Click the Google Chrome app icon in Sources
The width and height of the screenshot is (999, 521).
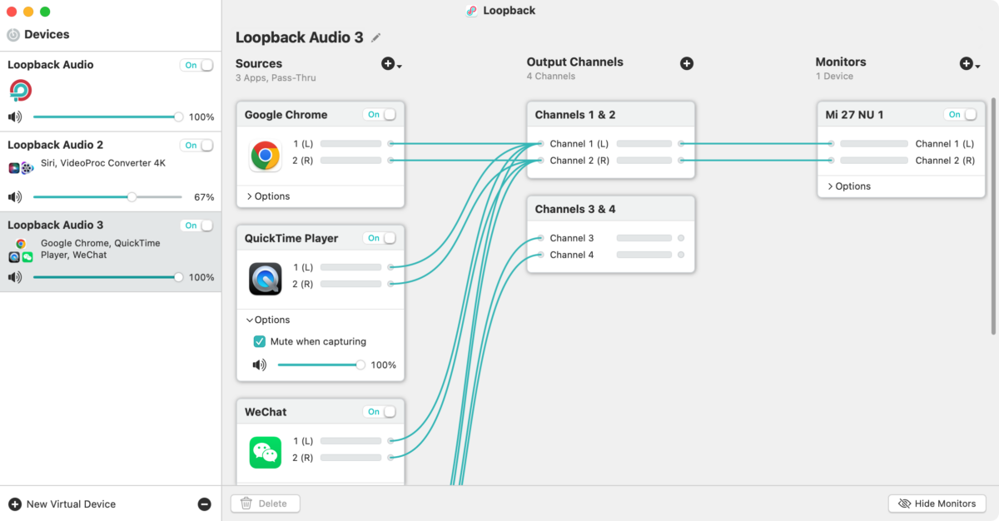(x=266, y=155)
